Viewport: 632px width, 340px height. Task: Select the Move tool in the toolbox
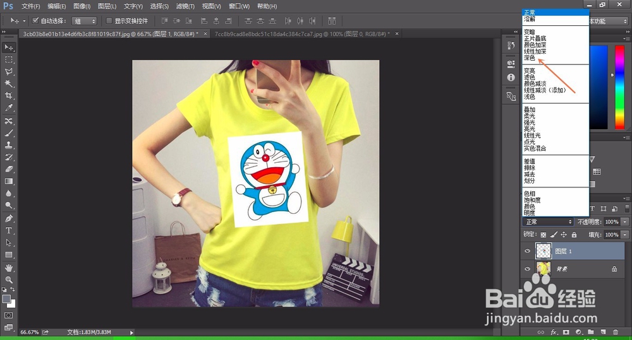coord(8,47)
